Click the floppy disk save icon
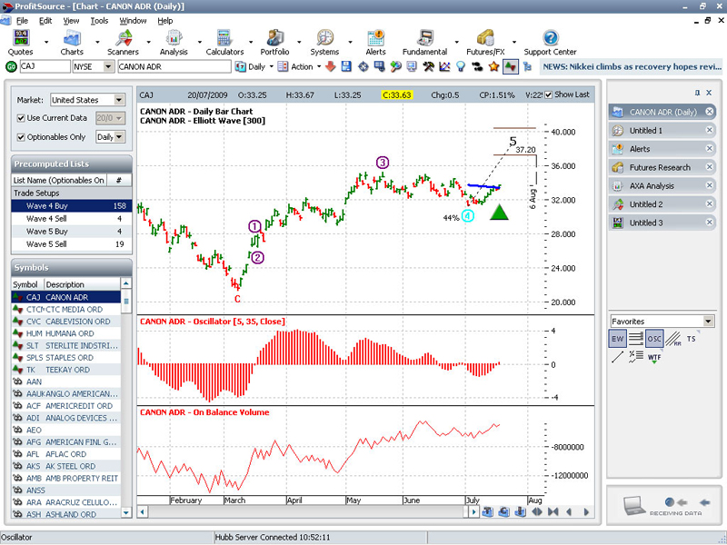 (x=346, y=66)
